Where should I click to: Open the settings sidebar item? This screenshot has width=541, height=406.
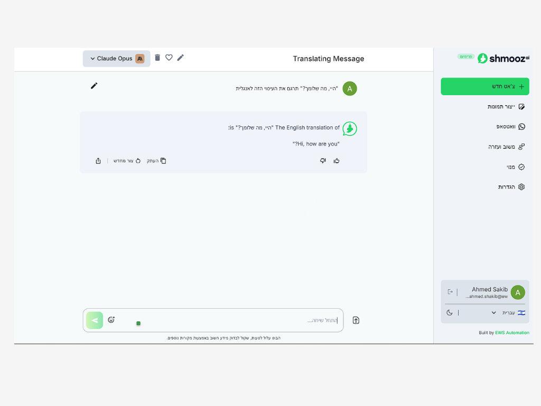coord(511,187)
